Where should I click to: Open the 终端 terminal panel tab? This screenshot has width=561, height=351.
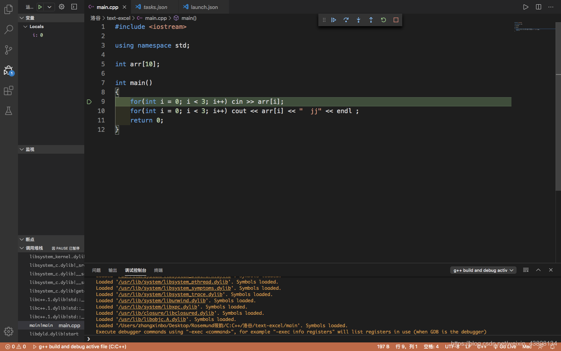point(158,270)
